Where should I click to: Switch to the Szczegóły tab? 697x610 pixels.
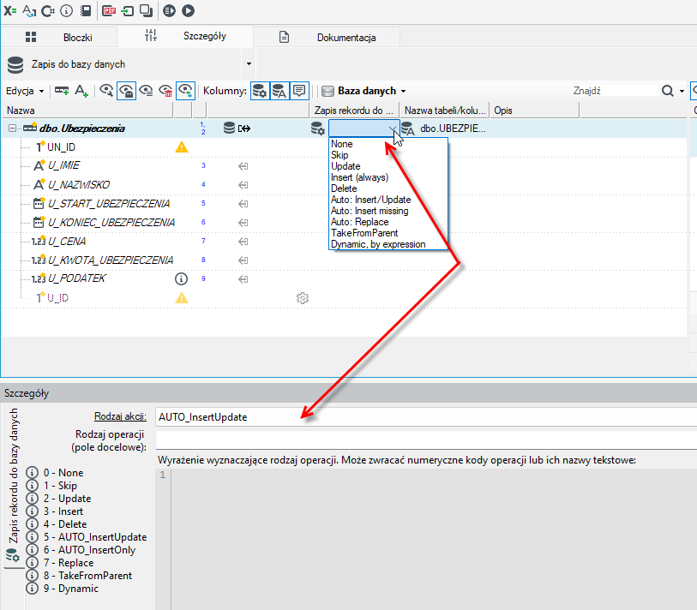(x=185, y=37)
